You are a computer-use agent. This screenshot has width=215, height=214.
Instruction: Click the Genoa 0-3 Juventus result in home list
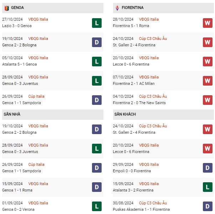(x=20, y=152)
